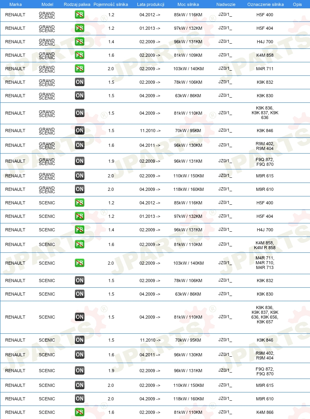
Task: Click ON icon in Scenic K9K 657 row
Action: [80, 317]
